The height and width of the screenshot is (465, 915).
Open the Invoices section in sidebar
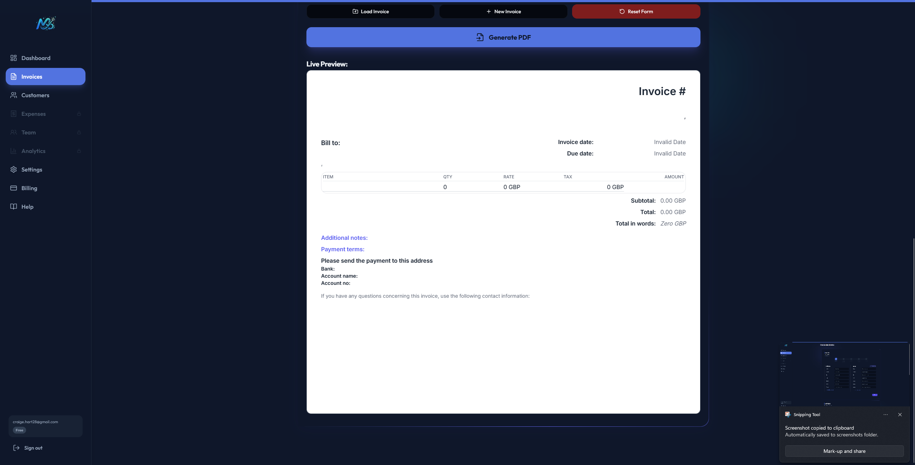[x=45, y=76]
